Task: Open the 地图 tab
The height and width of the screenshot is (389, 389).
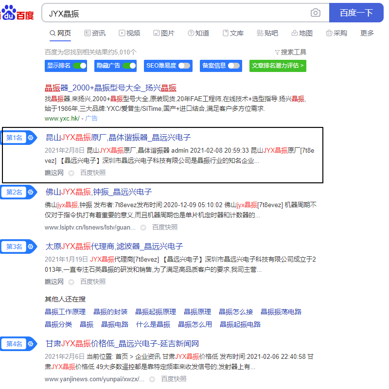Action: [302, 33]
